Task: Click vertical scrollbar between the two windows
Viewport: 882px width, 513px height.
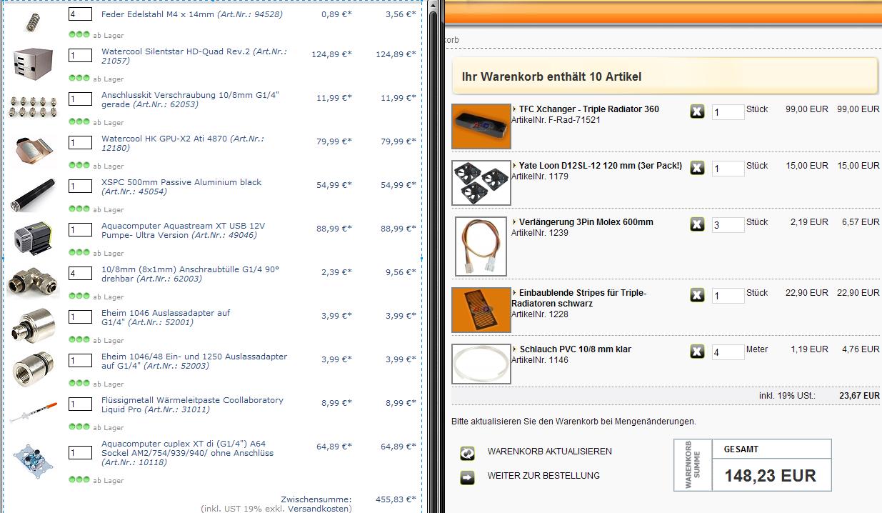Action: [433, 256]
